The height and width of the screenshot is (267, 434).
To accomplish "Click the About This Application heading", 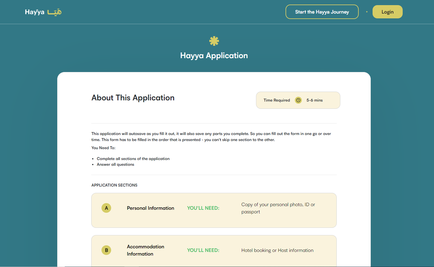I will pos(133,98).
